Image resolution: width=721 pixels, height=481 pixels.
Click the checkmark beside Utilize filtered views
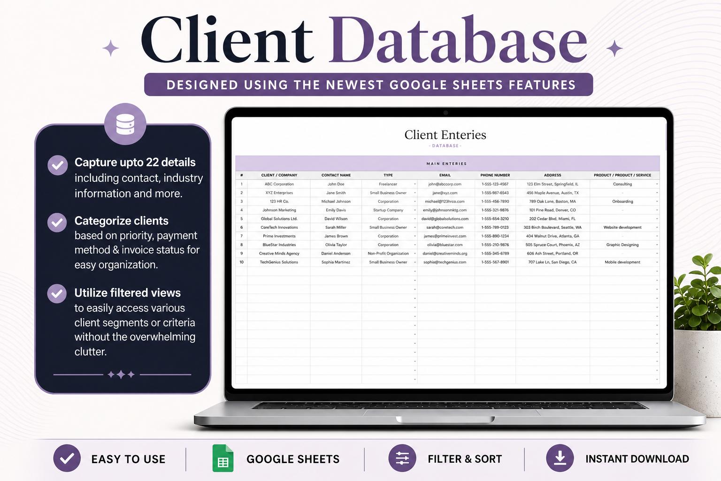[57, 294]
